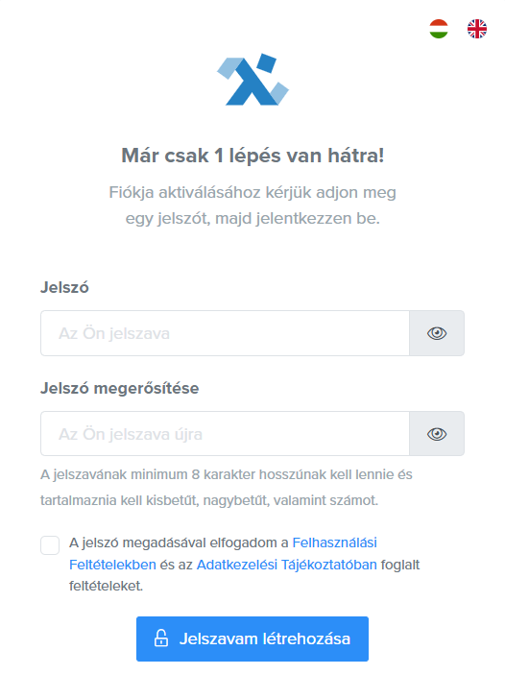Tick the terms acceptance checkbox

pos(50,545)
